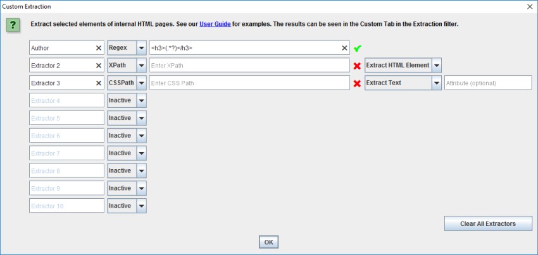Image resolution: width=538 pixels, height=255 pixels.
Task: Click the Extractor 9 name field
Action: 66,188
